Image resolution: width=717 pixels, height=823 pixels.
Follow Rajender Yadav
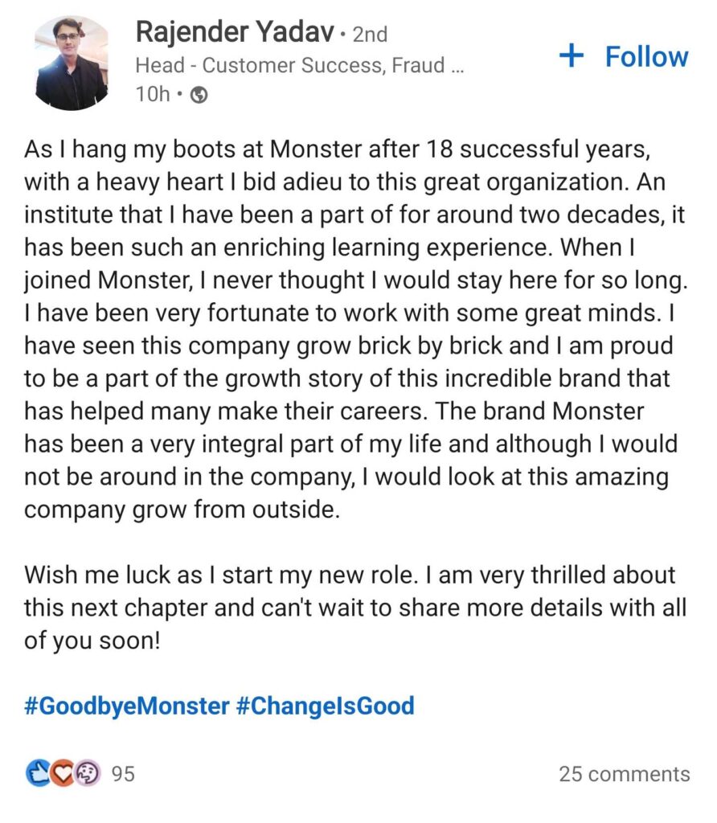pos(643,56)
